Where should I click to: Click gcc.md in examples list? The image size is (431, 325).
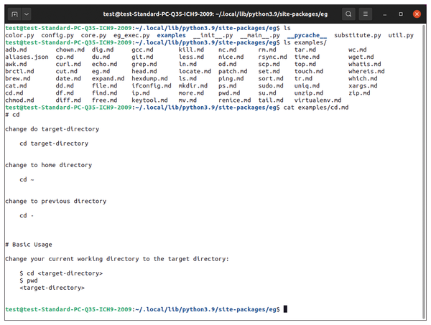click(x=142, y=50)
